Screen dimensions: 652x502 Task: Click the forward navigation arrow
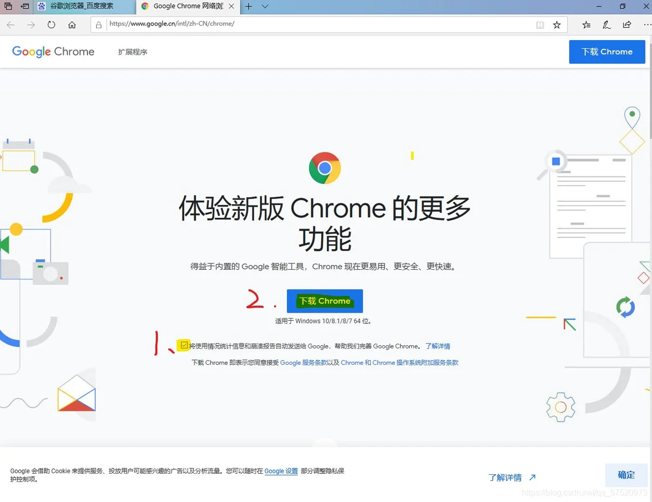point(31,25)
